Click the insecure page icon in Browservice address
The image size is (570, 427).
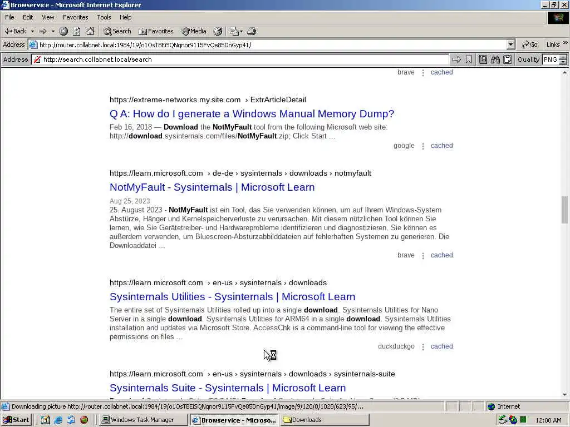[37, 59]
